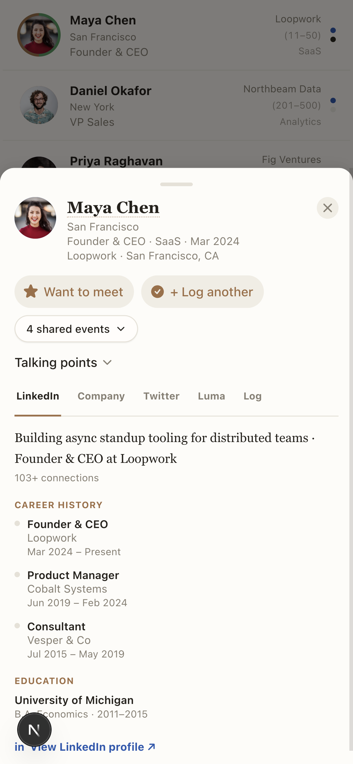This screenshot has width=353, height=764.
Task: Click the blue status dot beside Northbeam Data
Action: [333, 100]
